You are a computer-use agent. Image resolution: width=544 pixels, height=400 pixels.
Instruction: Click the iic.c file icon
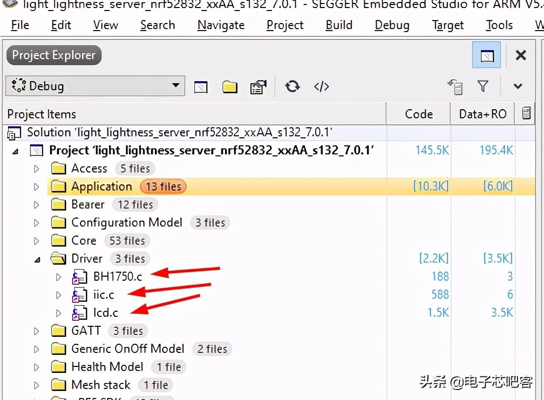point(80,295)
